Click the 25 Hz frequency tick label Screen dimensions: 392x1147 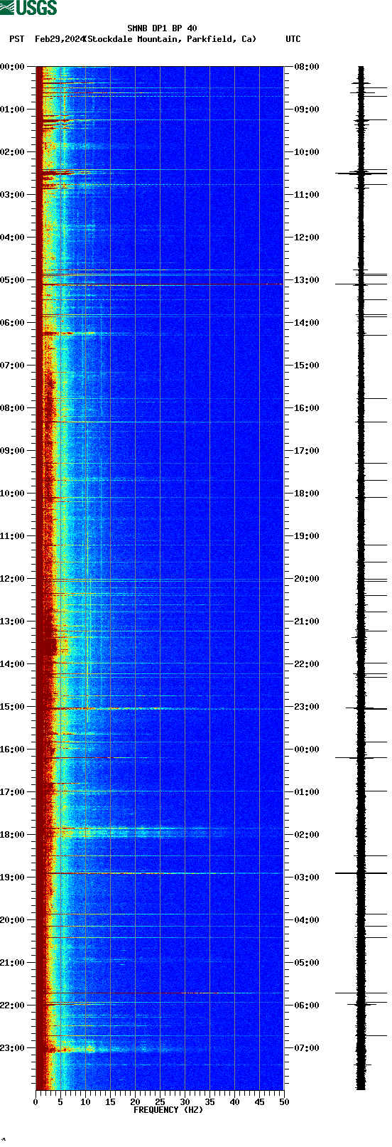pyautogui.click(x=160, y=1102)
